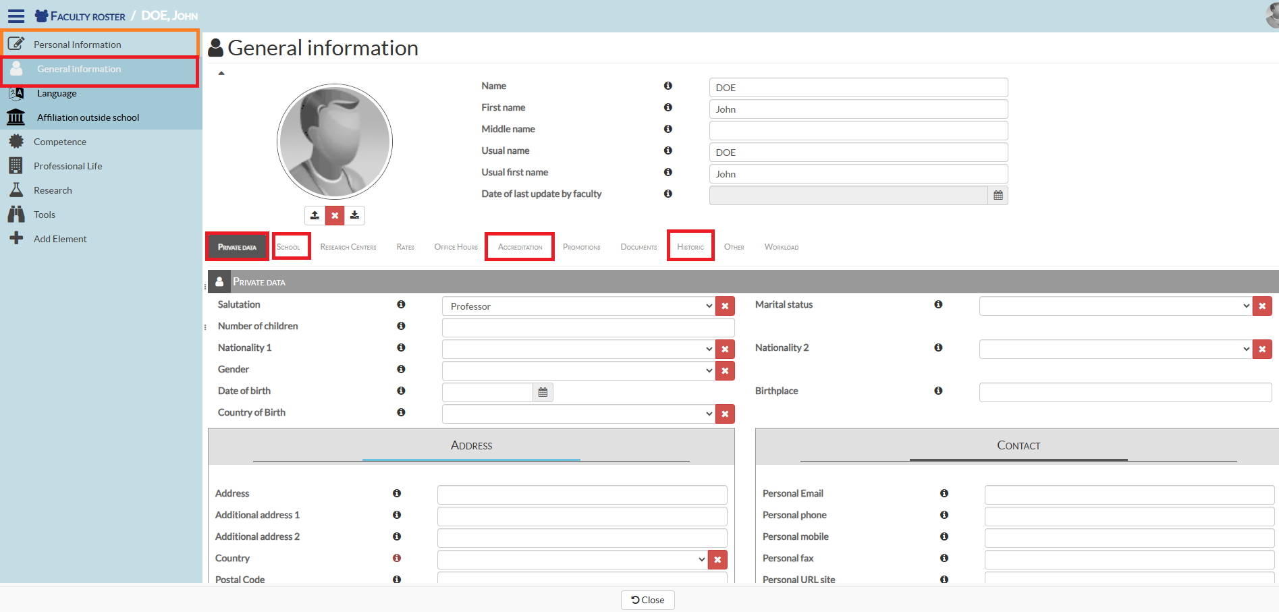The width and height of the screenshot is (1279, 612).
Task: Collapse the header section with arrow
Action: (x=221, y=73)
